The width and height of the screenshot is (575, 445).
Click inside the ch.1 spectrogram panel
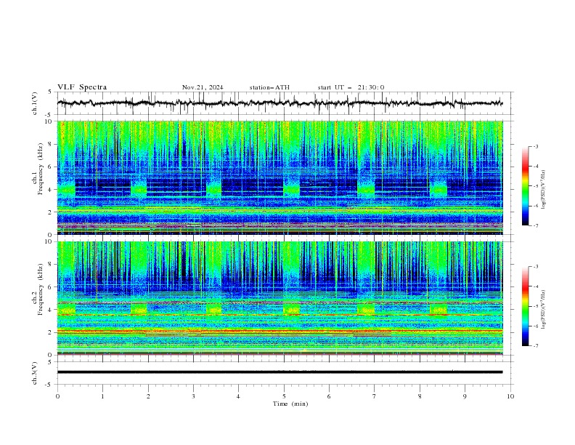click(x=280, y=177)
